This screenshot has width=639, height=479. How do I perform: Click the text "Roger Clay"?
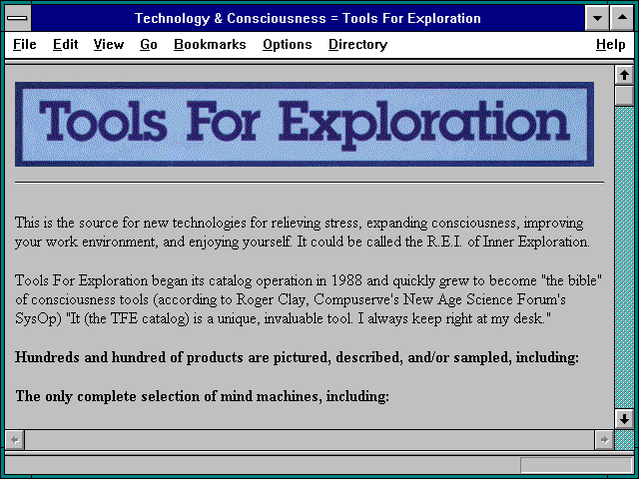pos(271,299)
